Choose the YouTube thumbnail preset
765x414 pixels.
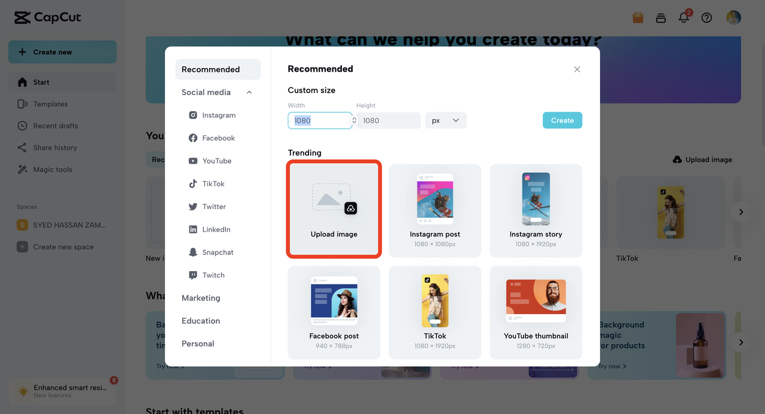(x=536, y=312)
